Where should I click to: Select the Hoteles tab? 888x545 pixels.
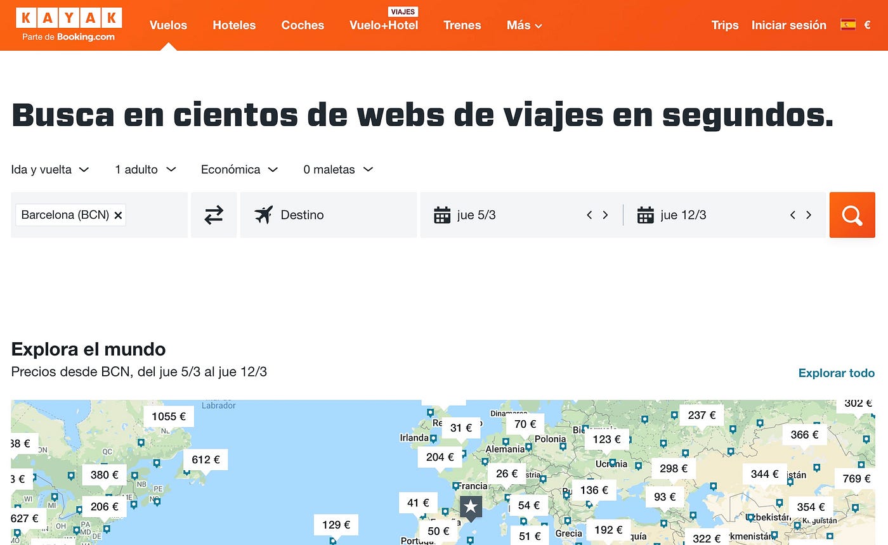click(x=234, y=25)
